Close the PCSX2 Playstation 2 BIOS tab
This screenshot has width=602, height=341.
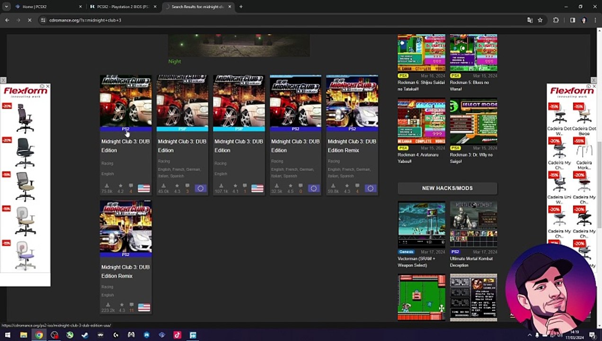155,7
